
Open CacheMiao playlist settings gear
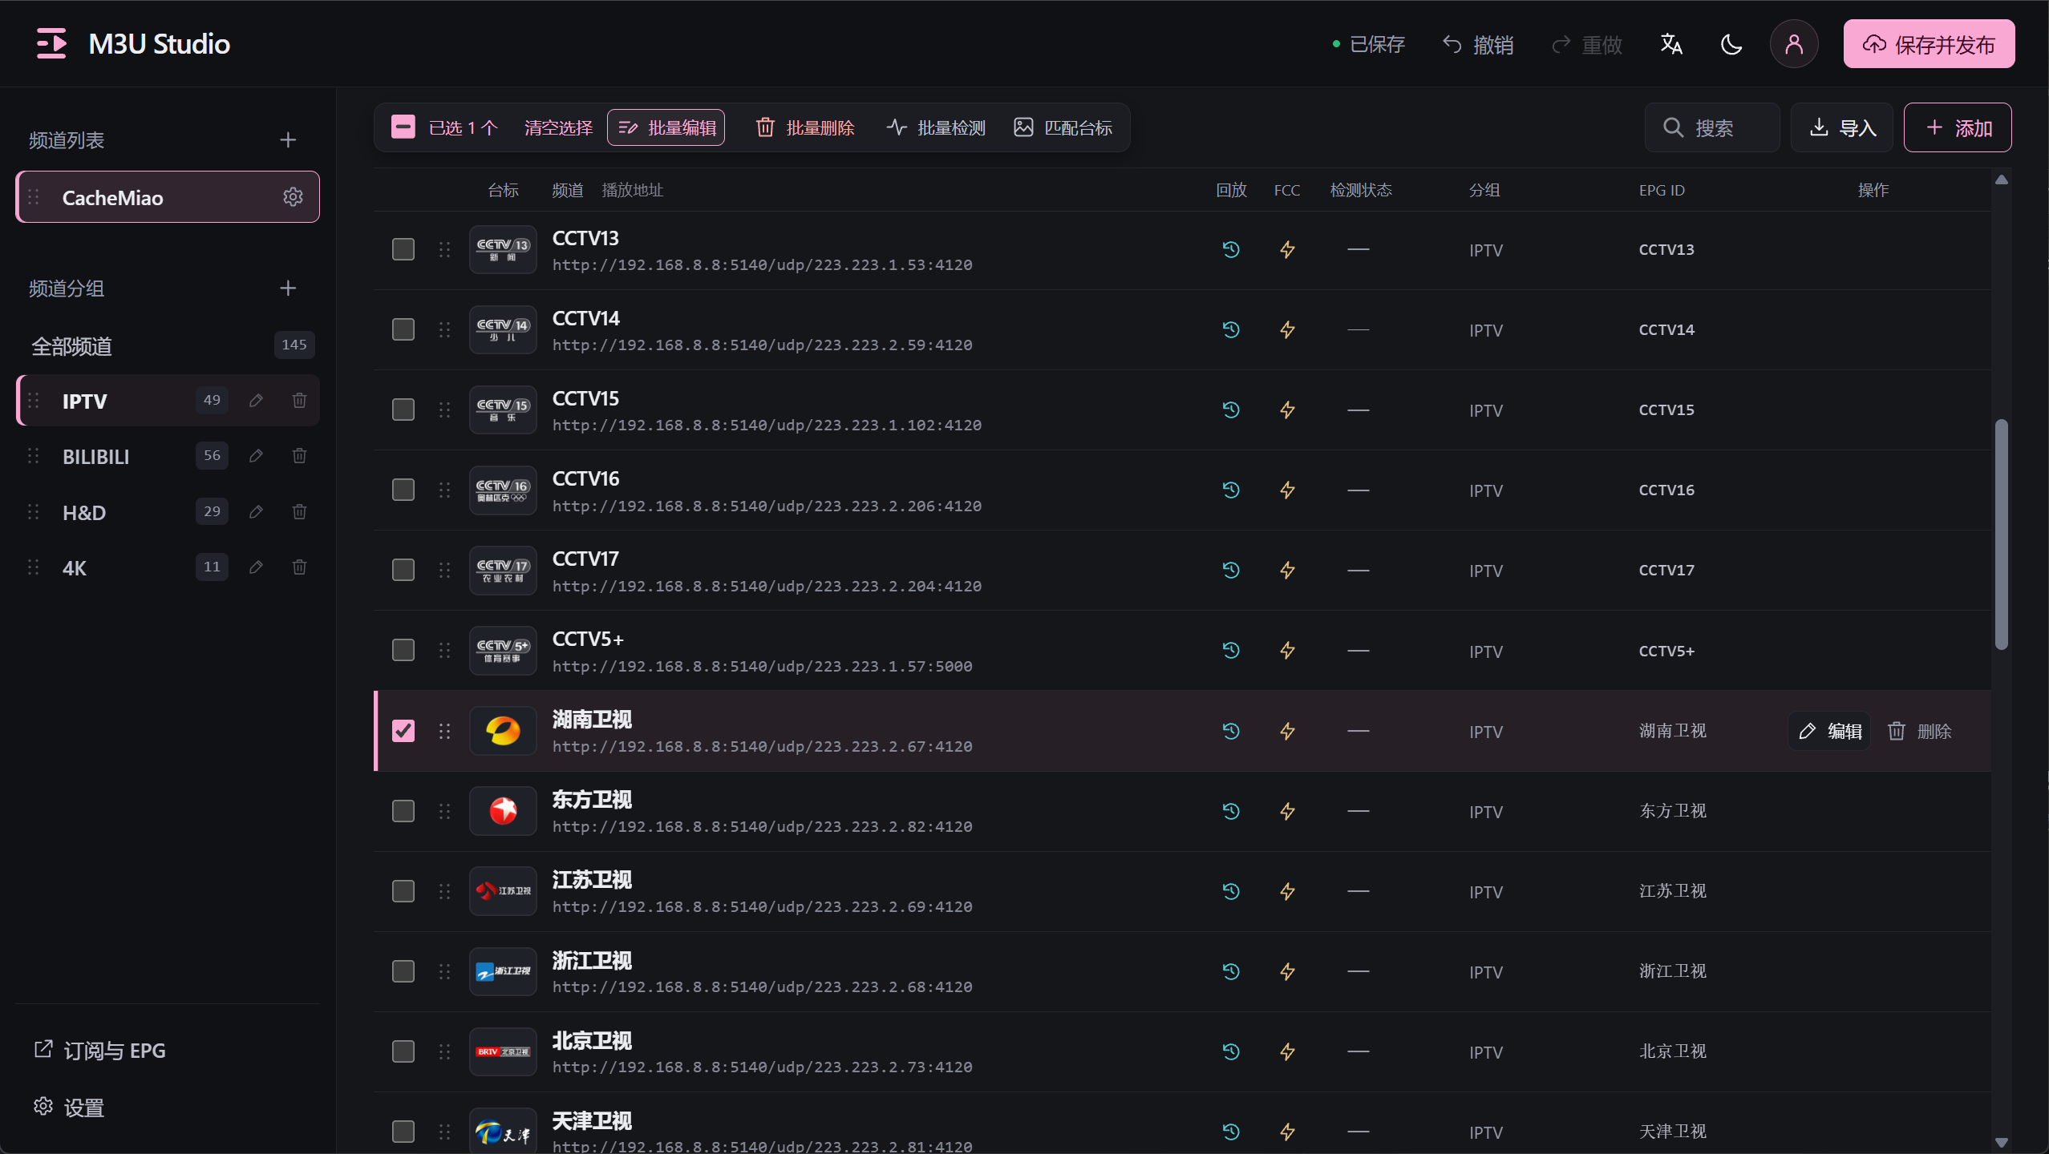(x=293, y=197)
